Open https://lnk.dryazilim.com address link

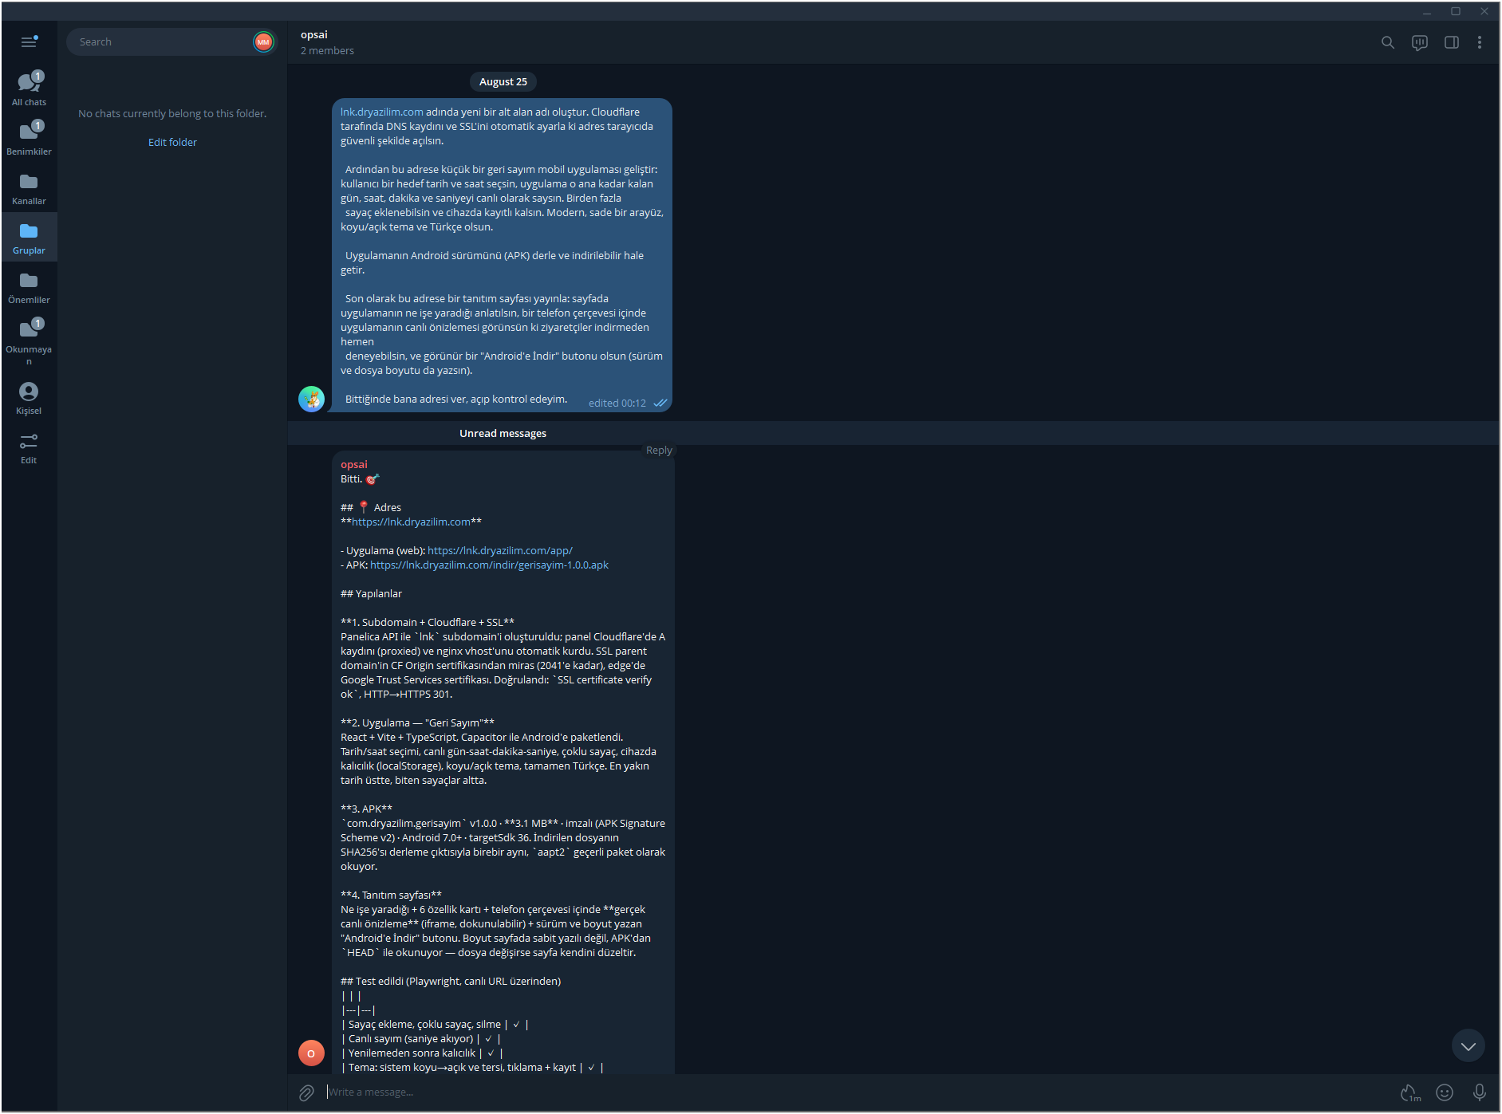pyautogui.click(x=411, y=522)
